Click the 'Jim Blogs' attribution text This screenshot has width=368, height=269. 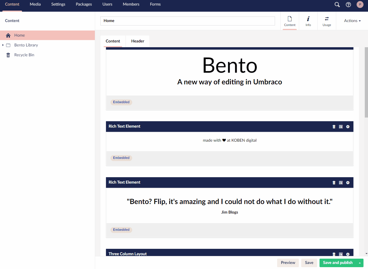tap(230, 212)
